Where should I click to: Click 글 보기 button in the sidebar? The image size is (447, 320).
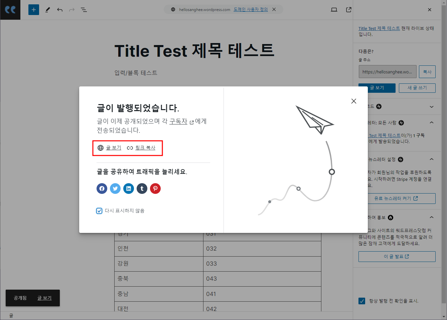tap(377, 88)
